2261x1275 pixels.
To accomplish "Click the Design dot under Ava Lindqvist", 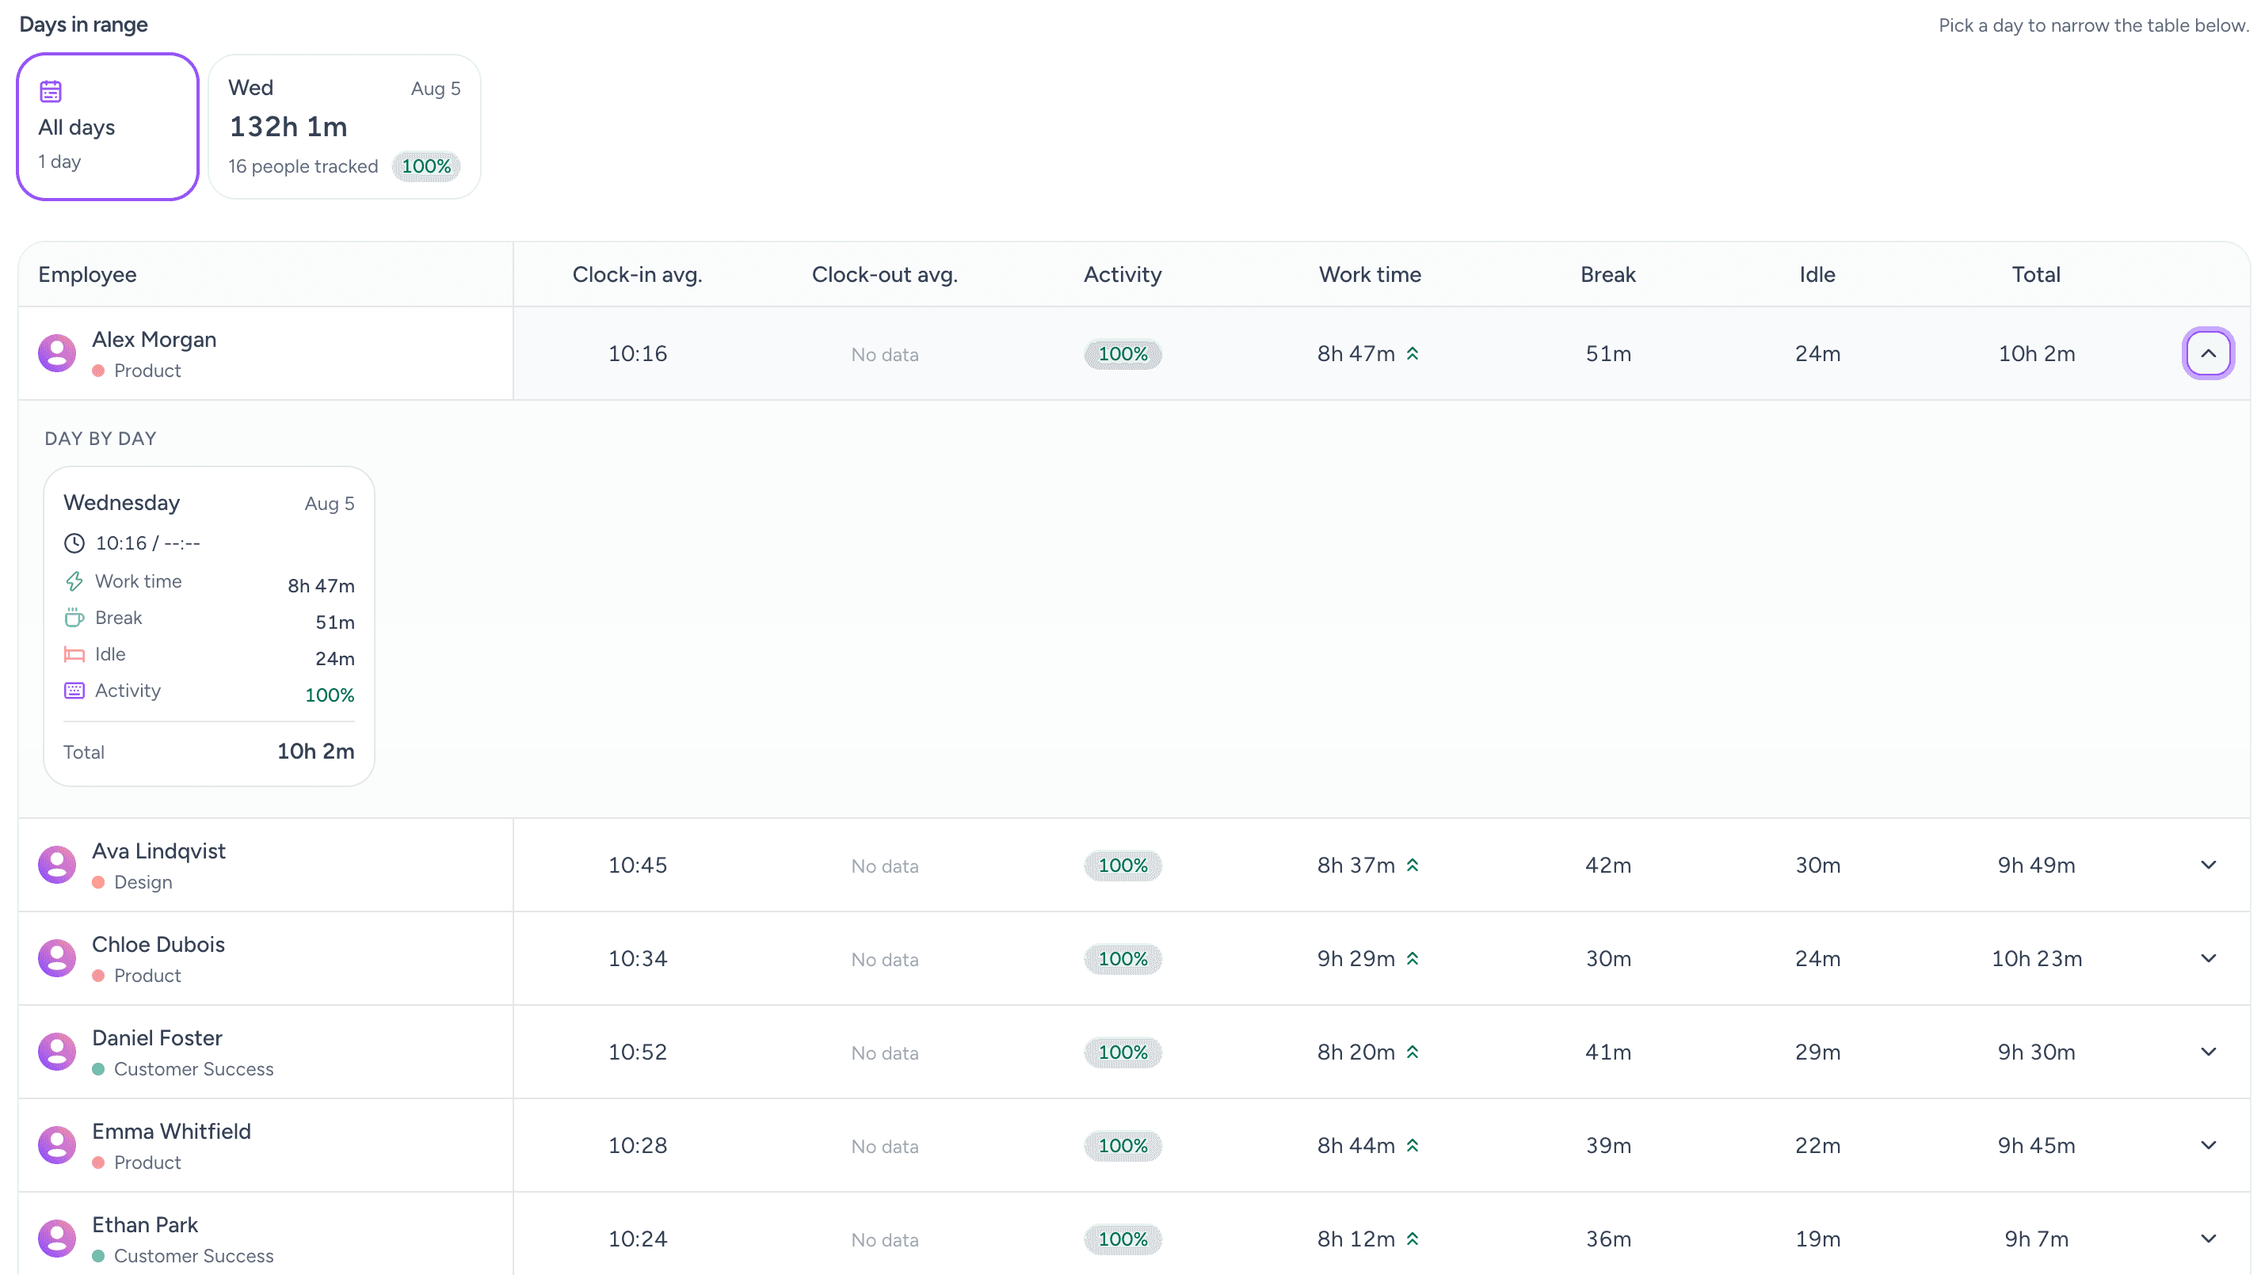I will coord(98,883).
